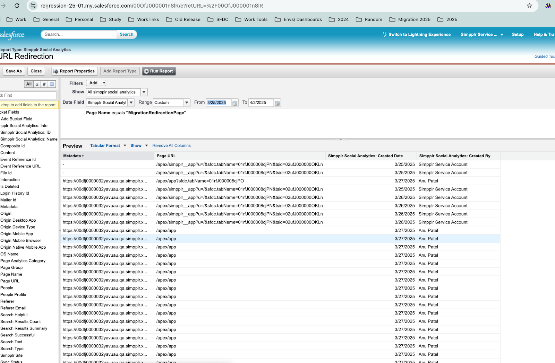
Task: Sort by the Metadata column header
Action: tap(108, 156)
